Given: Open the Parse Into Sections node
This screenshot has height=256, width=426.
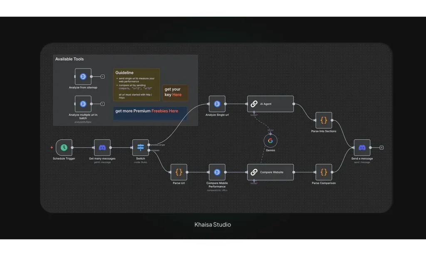Looking at the screenshot, I should pos(324,120).
